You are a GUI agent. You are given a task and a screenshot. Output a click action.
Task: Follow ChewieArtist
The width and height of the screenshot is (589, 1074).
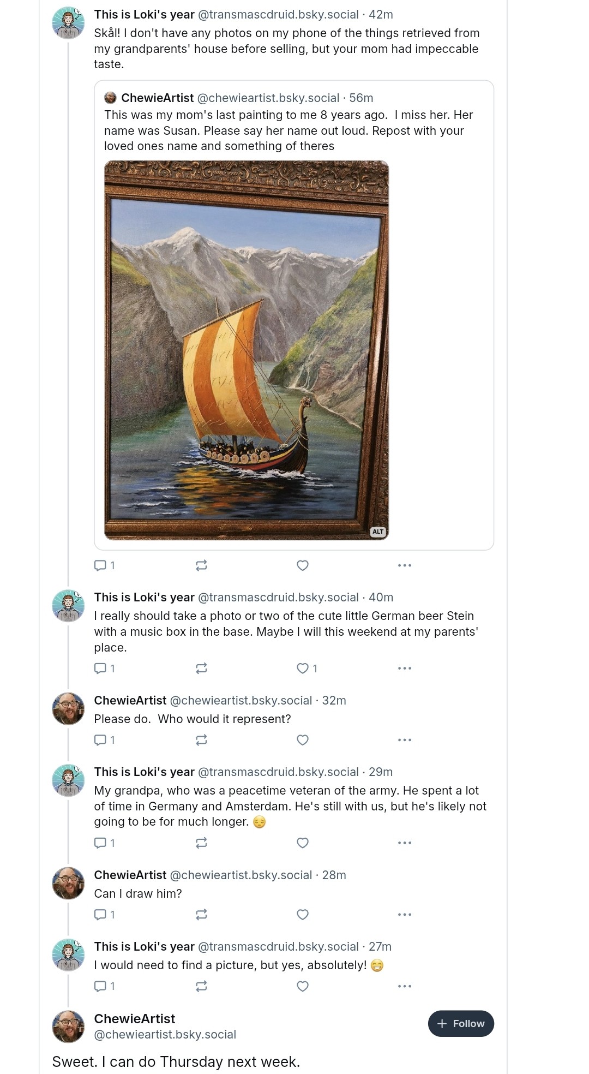pyautogui.click(x=461, y=1023)
